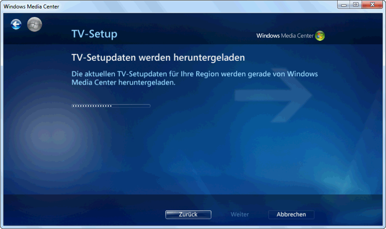The width and height of the screenshot is (386, 229).
Task: Click the greyed-out Weiter button
Action: [240, 214]
